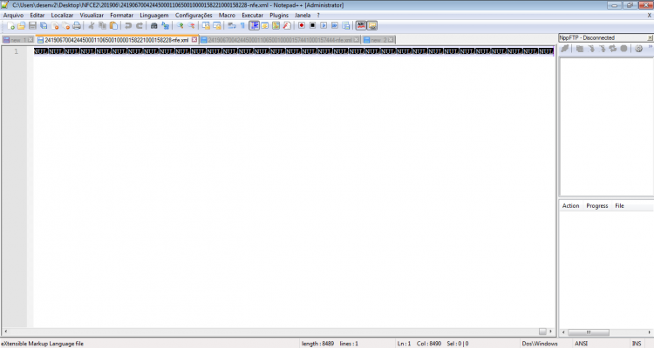The image size is (654, 348).
Task: Switch to the 'new 1' tab
Action: click(x=18, y=40)
